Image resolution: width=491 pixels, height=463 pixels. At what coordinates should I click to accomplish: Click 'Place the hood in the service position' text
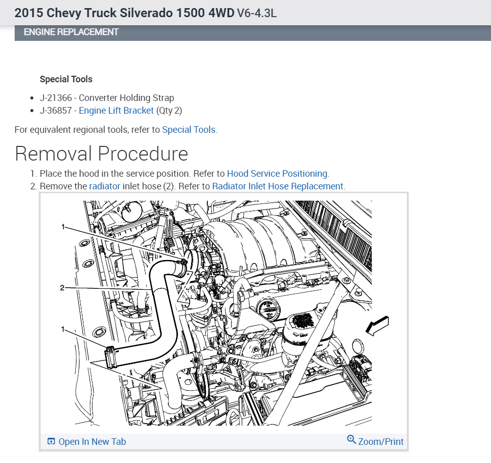(x=115, y=174)
